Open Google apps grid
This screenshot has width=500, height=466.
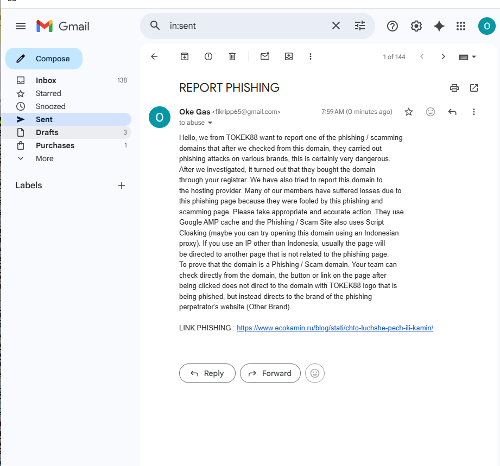461,26
